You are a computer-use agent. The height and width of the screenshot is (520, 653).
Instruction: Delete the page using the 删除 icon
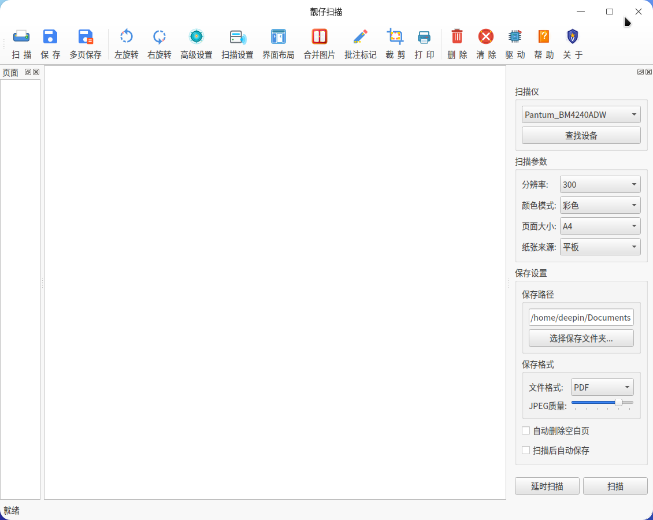pos(457,44)
